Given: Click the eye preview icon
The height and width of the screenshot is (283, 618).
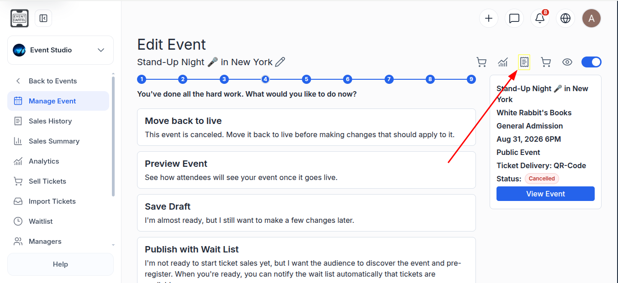Looking at the screenshot, I should [x=567, y=62].
